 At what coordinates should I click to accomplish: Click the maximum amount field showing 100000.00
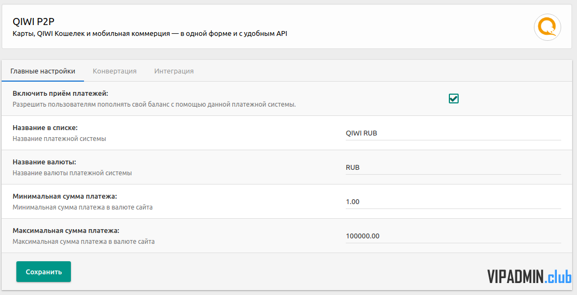[453, 236]
